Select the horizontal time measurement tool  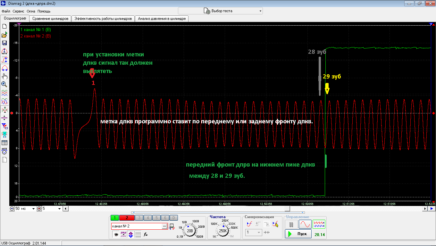4,68
